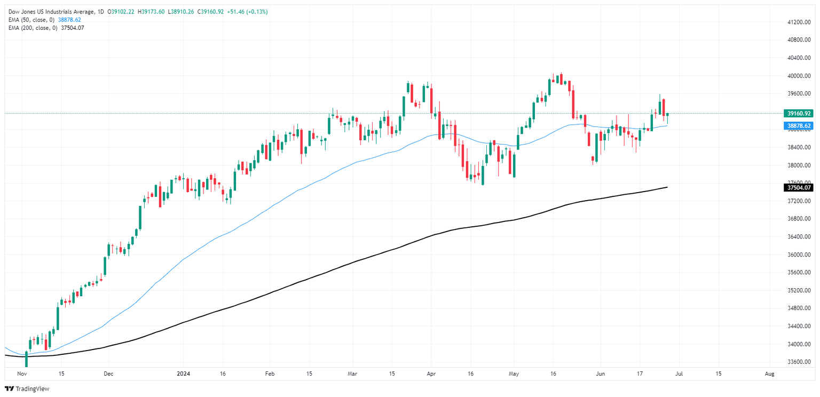Click the EMA (200, close, 0) legend
Screen dimensions: 820x397
[x=31, y=28]
